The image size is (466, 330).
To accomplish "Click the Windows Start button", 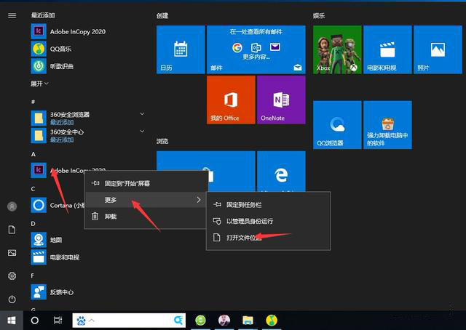I will (12, 321).
